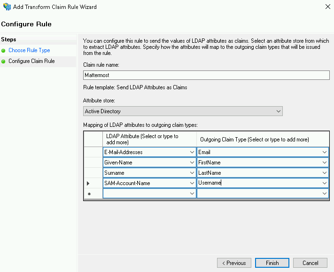Open the Choose Rule Type step
The height and width of the screenshot is (272, 334).
29,50
